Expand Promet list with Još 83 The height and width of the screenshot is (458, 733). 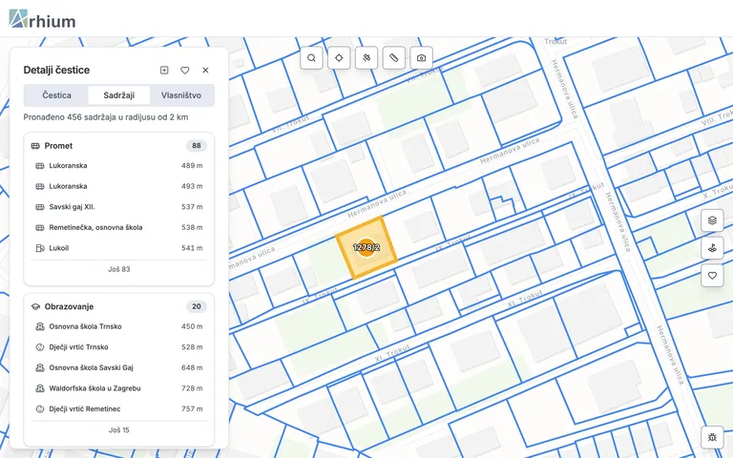point(118,269)
